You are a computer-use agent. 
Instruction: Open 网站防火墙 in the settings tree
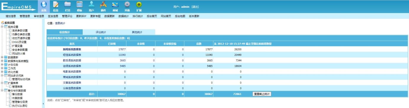pyautogui.click(x=19, y=53)
